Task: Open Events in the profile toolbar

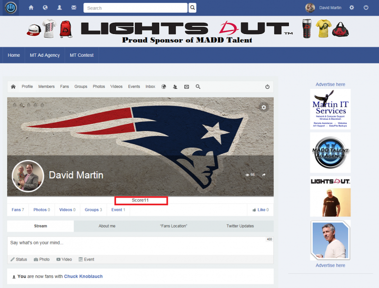Action: click(134, 87)
